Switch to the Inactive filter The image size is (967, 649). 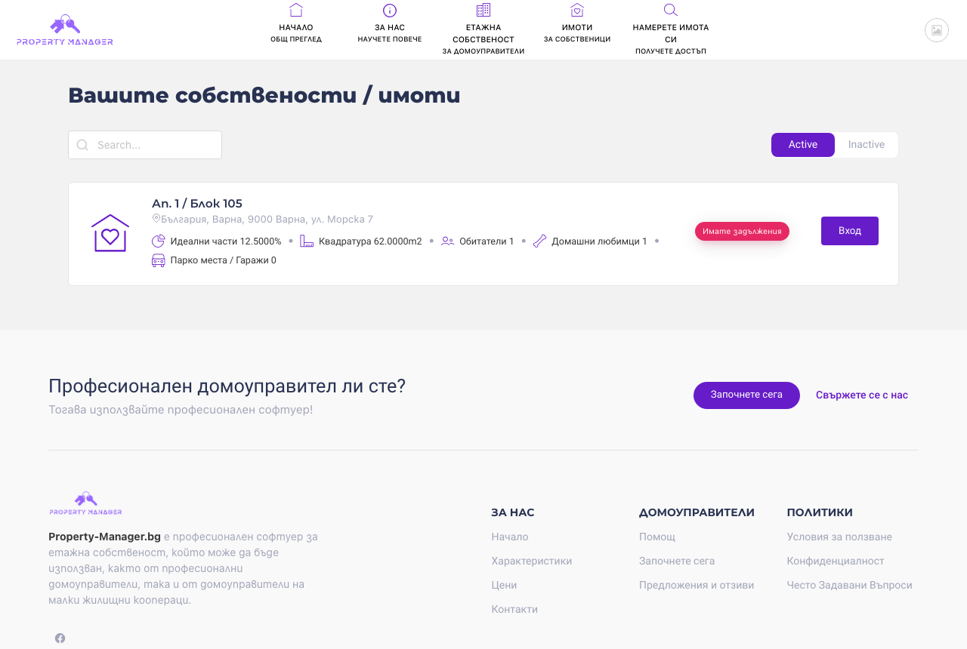[x=867, y=145]
